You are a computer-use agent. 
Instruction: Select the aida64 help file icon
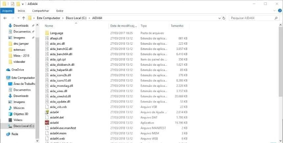coord(47,112)
